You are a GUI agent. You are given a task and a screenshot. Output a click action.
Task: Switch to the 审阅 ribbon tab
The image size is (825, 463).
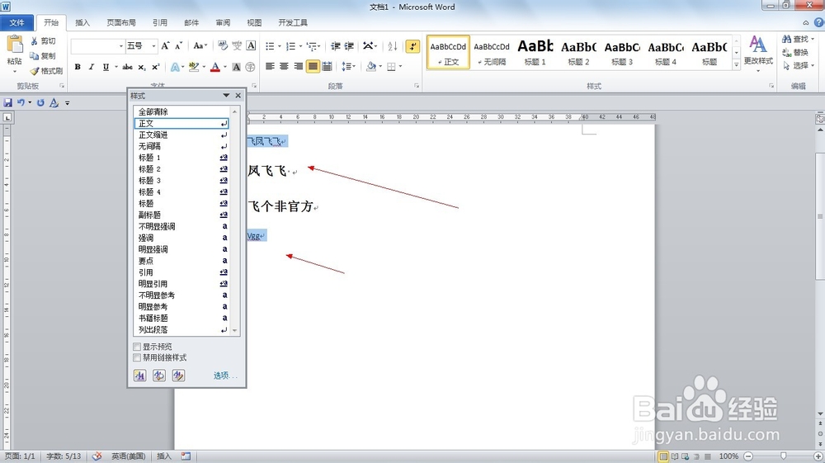click(223, 22)
